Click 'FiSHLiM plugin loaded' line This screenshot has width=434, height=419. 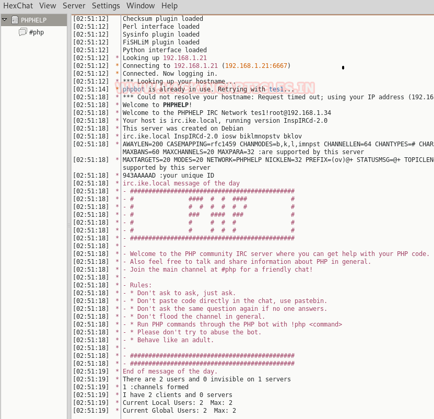161,42
